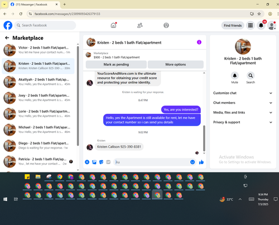The image size is (279, 225).
Task: Click Mark as pending button
Action: [x=116, y=64]
